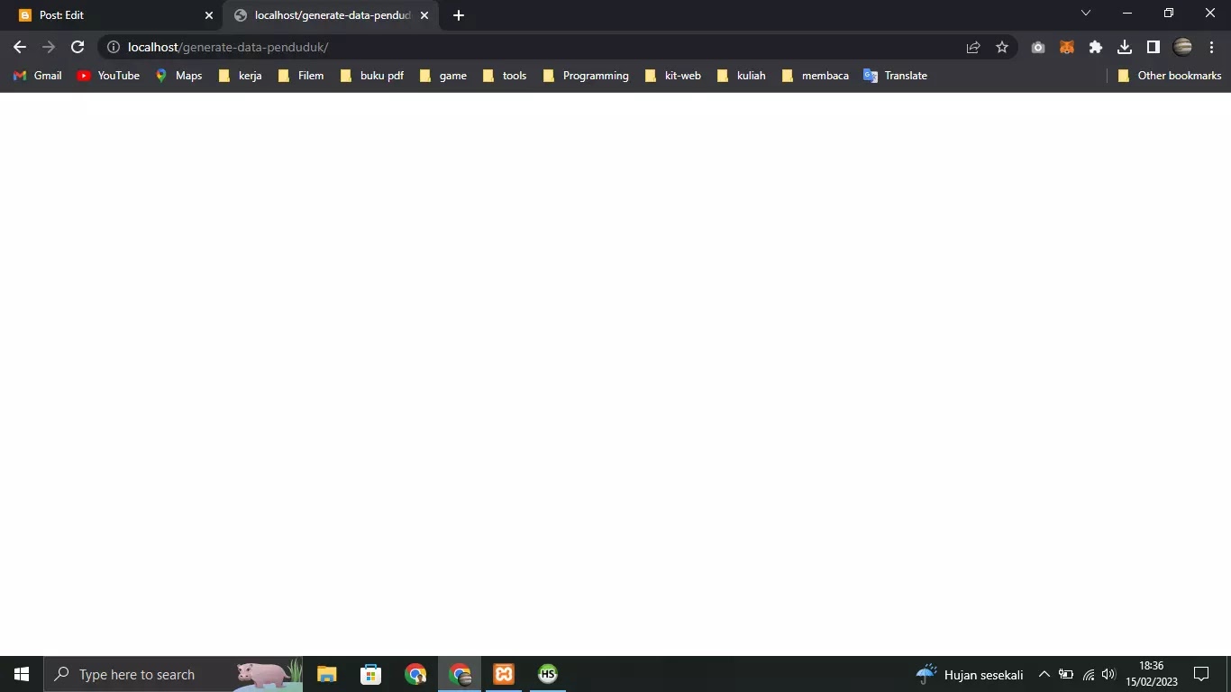Expand the kuliah bookmark folder
The image size is (1231, 692).
click(x=742, y=76)
